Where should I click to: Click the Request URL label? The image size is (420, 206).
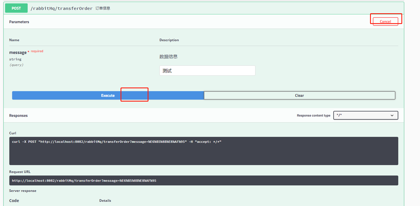[x=20, y=172]
